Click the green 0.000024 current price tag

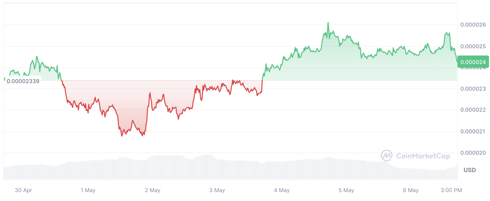473,62
